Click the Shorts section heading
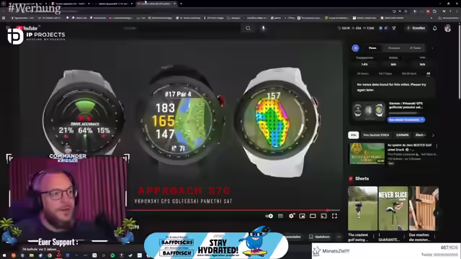Image resolution: width=461 pixels, height=259 pixels. [x=362, y=178]
